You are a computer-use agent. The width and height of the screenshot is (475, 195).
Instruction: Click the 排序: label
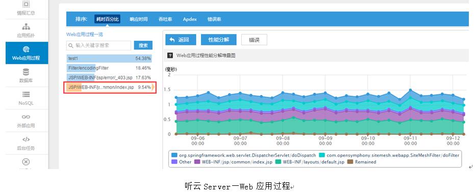82,19
